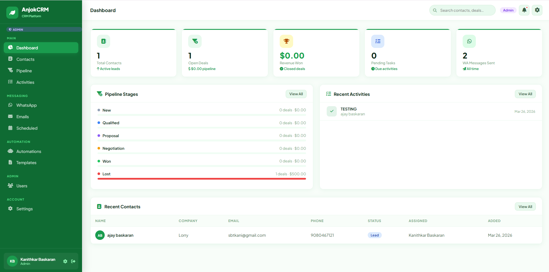Click the settings gear in top bar
This screenshot has height=272, width=549.
tap(537, 10)
